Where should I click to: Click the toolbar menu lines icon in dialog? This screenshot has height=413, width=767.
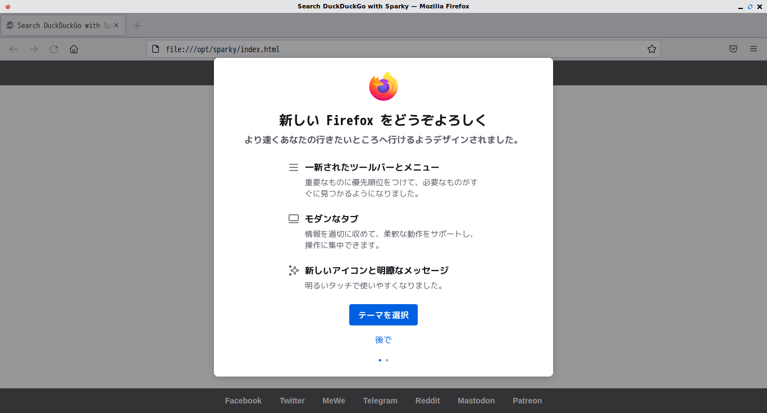click(x=294, y=167)
